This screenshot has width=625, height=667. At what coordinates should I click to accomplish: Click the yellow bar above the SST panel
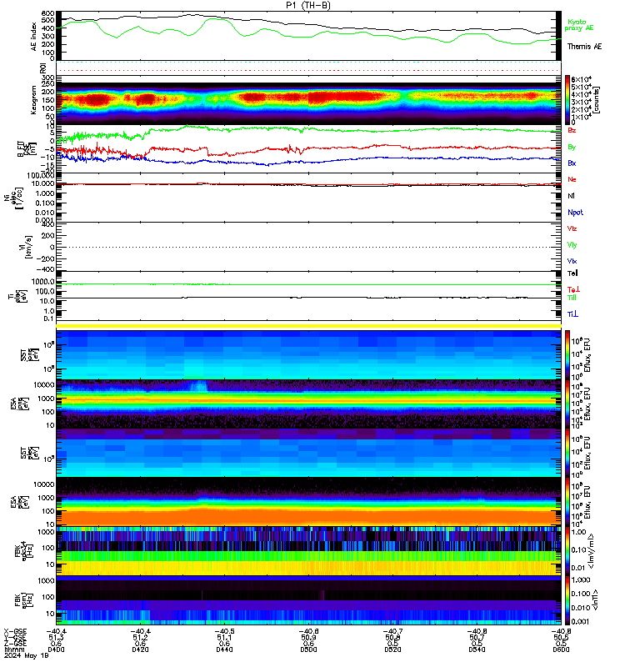(x=308, y=326)
